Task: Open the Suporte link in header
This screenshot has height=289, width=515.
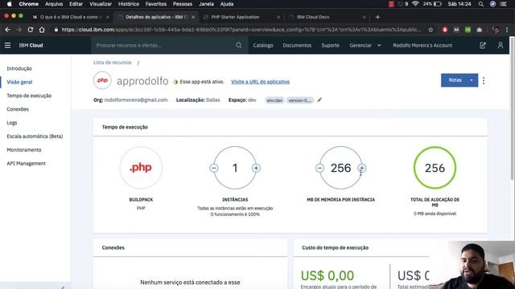Action: pos(330,45)
